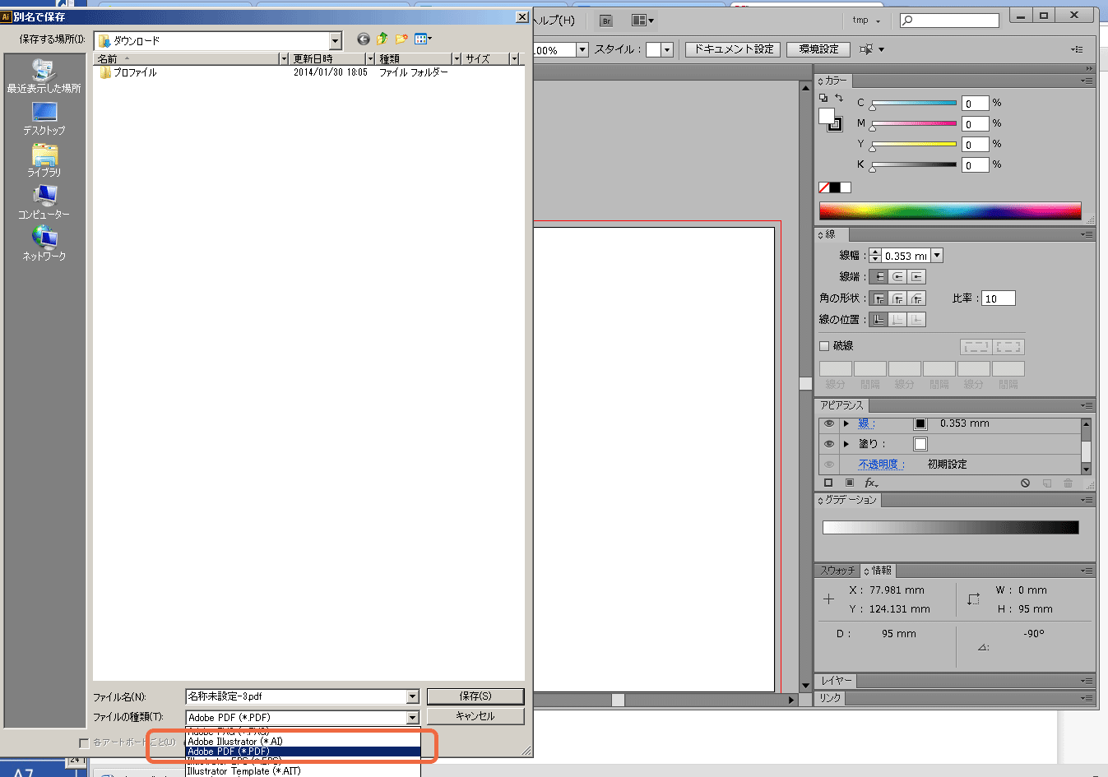
Task: Click stroke (線) link in Appearance panel
Action: [866, 423]
